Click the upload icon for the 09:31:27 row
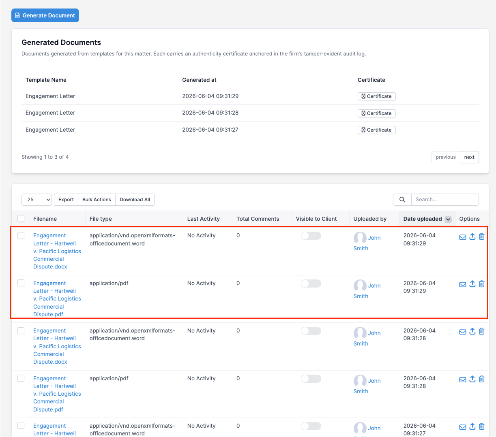496x437 pixels. point(472,426)
